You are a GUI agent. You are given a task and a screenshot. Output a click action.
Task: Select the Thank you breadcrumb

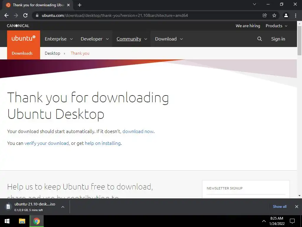(80, 53)
